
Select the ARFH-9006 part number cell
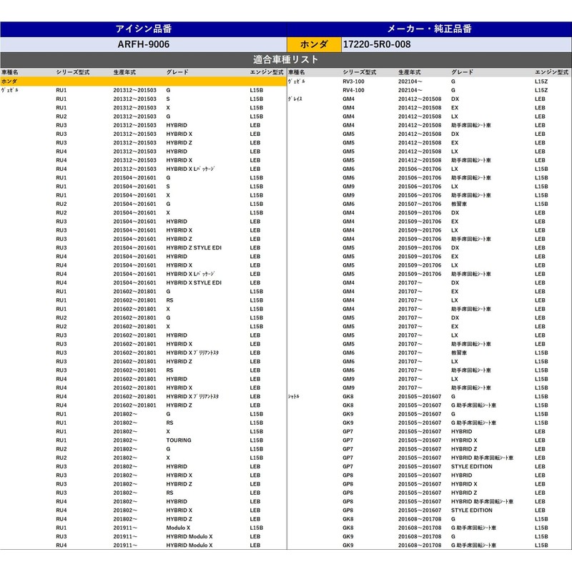[x=143, y=44]
